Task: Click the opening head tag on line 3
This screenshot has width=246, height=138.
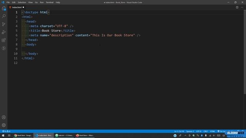Action: coord(31,21)
